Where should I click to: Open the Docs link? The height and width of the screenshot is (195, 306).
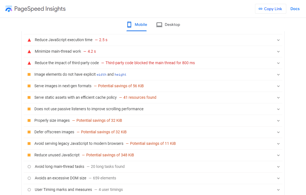point(295,9)
